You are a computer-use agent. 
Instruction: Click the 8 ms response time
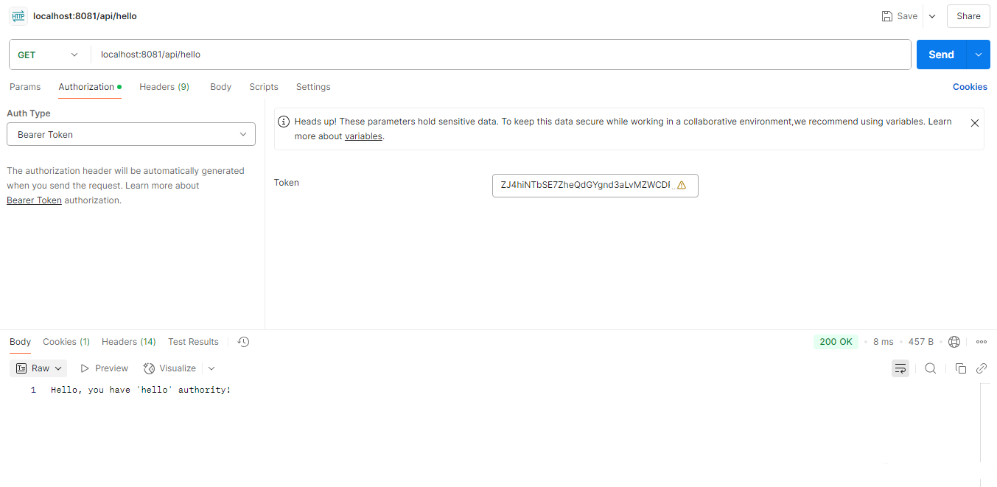click(883, 342)
